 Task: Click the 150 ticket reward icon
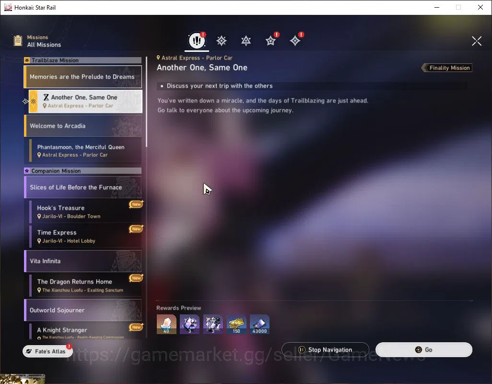click(x=236, y=324)
